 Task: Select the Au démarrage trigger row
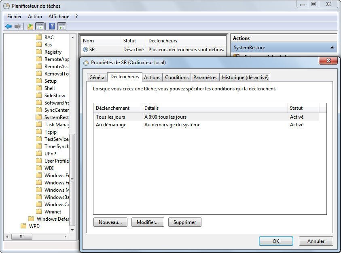[x=206, y=125]
